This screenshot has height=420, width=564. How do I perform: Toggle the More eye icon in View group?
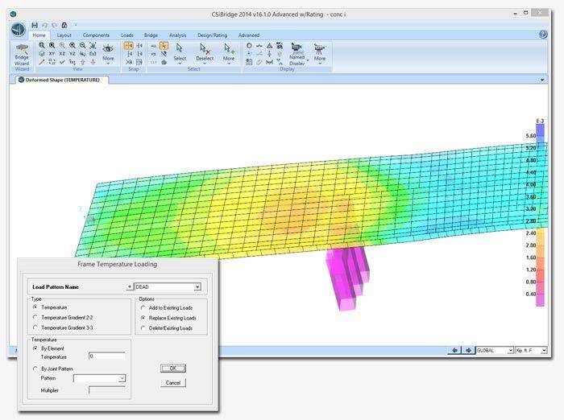pos(108,52)
